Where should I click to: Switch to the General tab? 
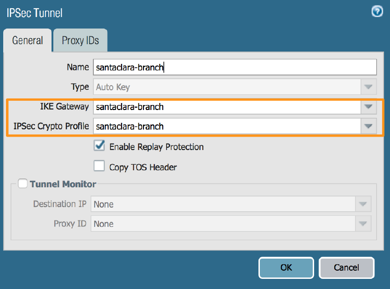28,40
